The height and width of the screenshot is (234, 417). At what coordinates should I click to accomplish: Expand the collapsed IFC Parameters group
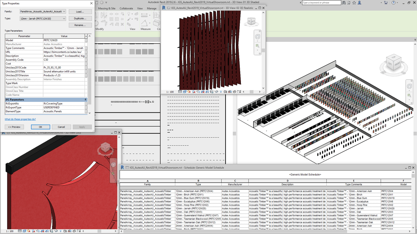tap(86, 99)
